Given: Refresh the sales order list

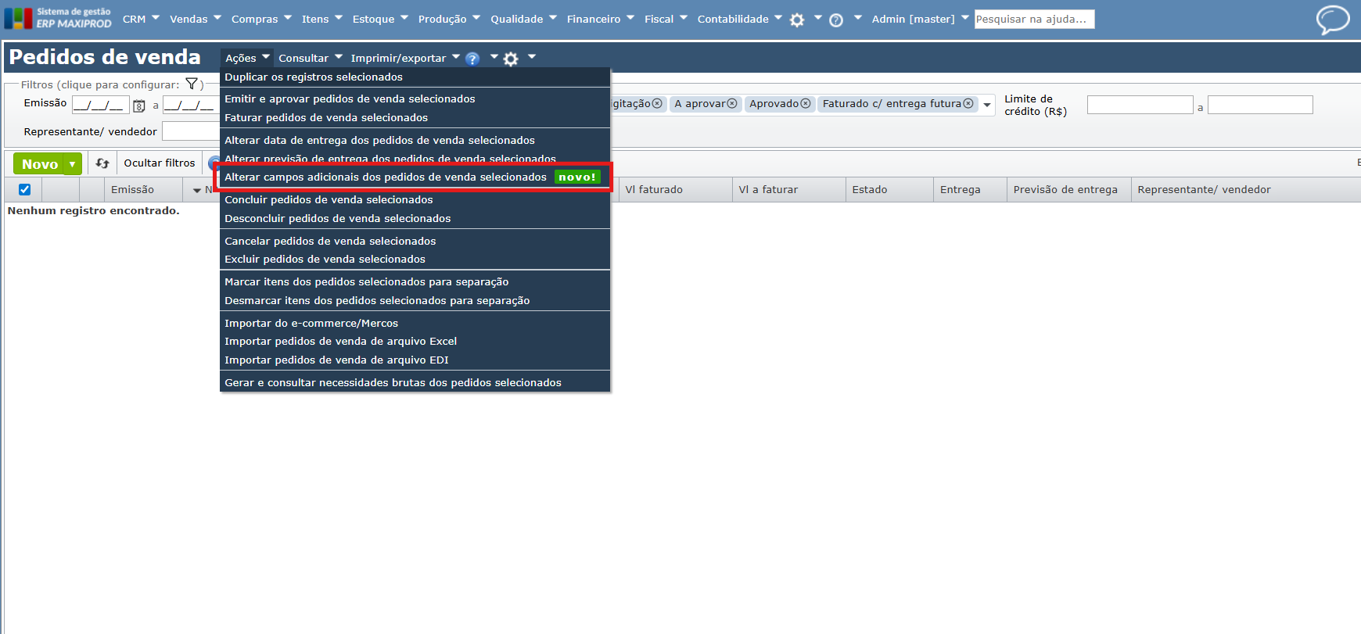Looking at the screenshot, I should click(102, 163).
